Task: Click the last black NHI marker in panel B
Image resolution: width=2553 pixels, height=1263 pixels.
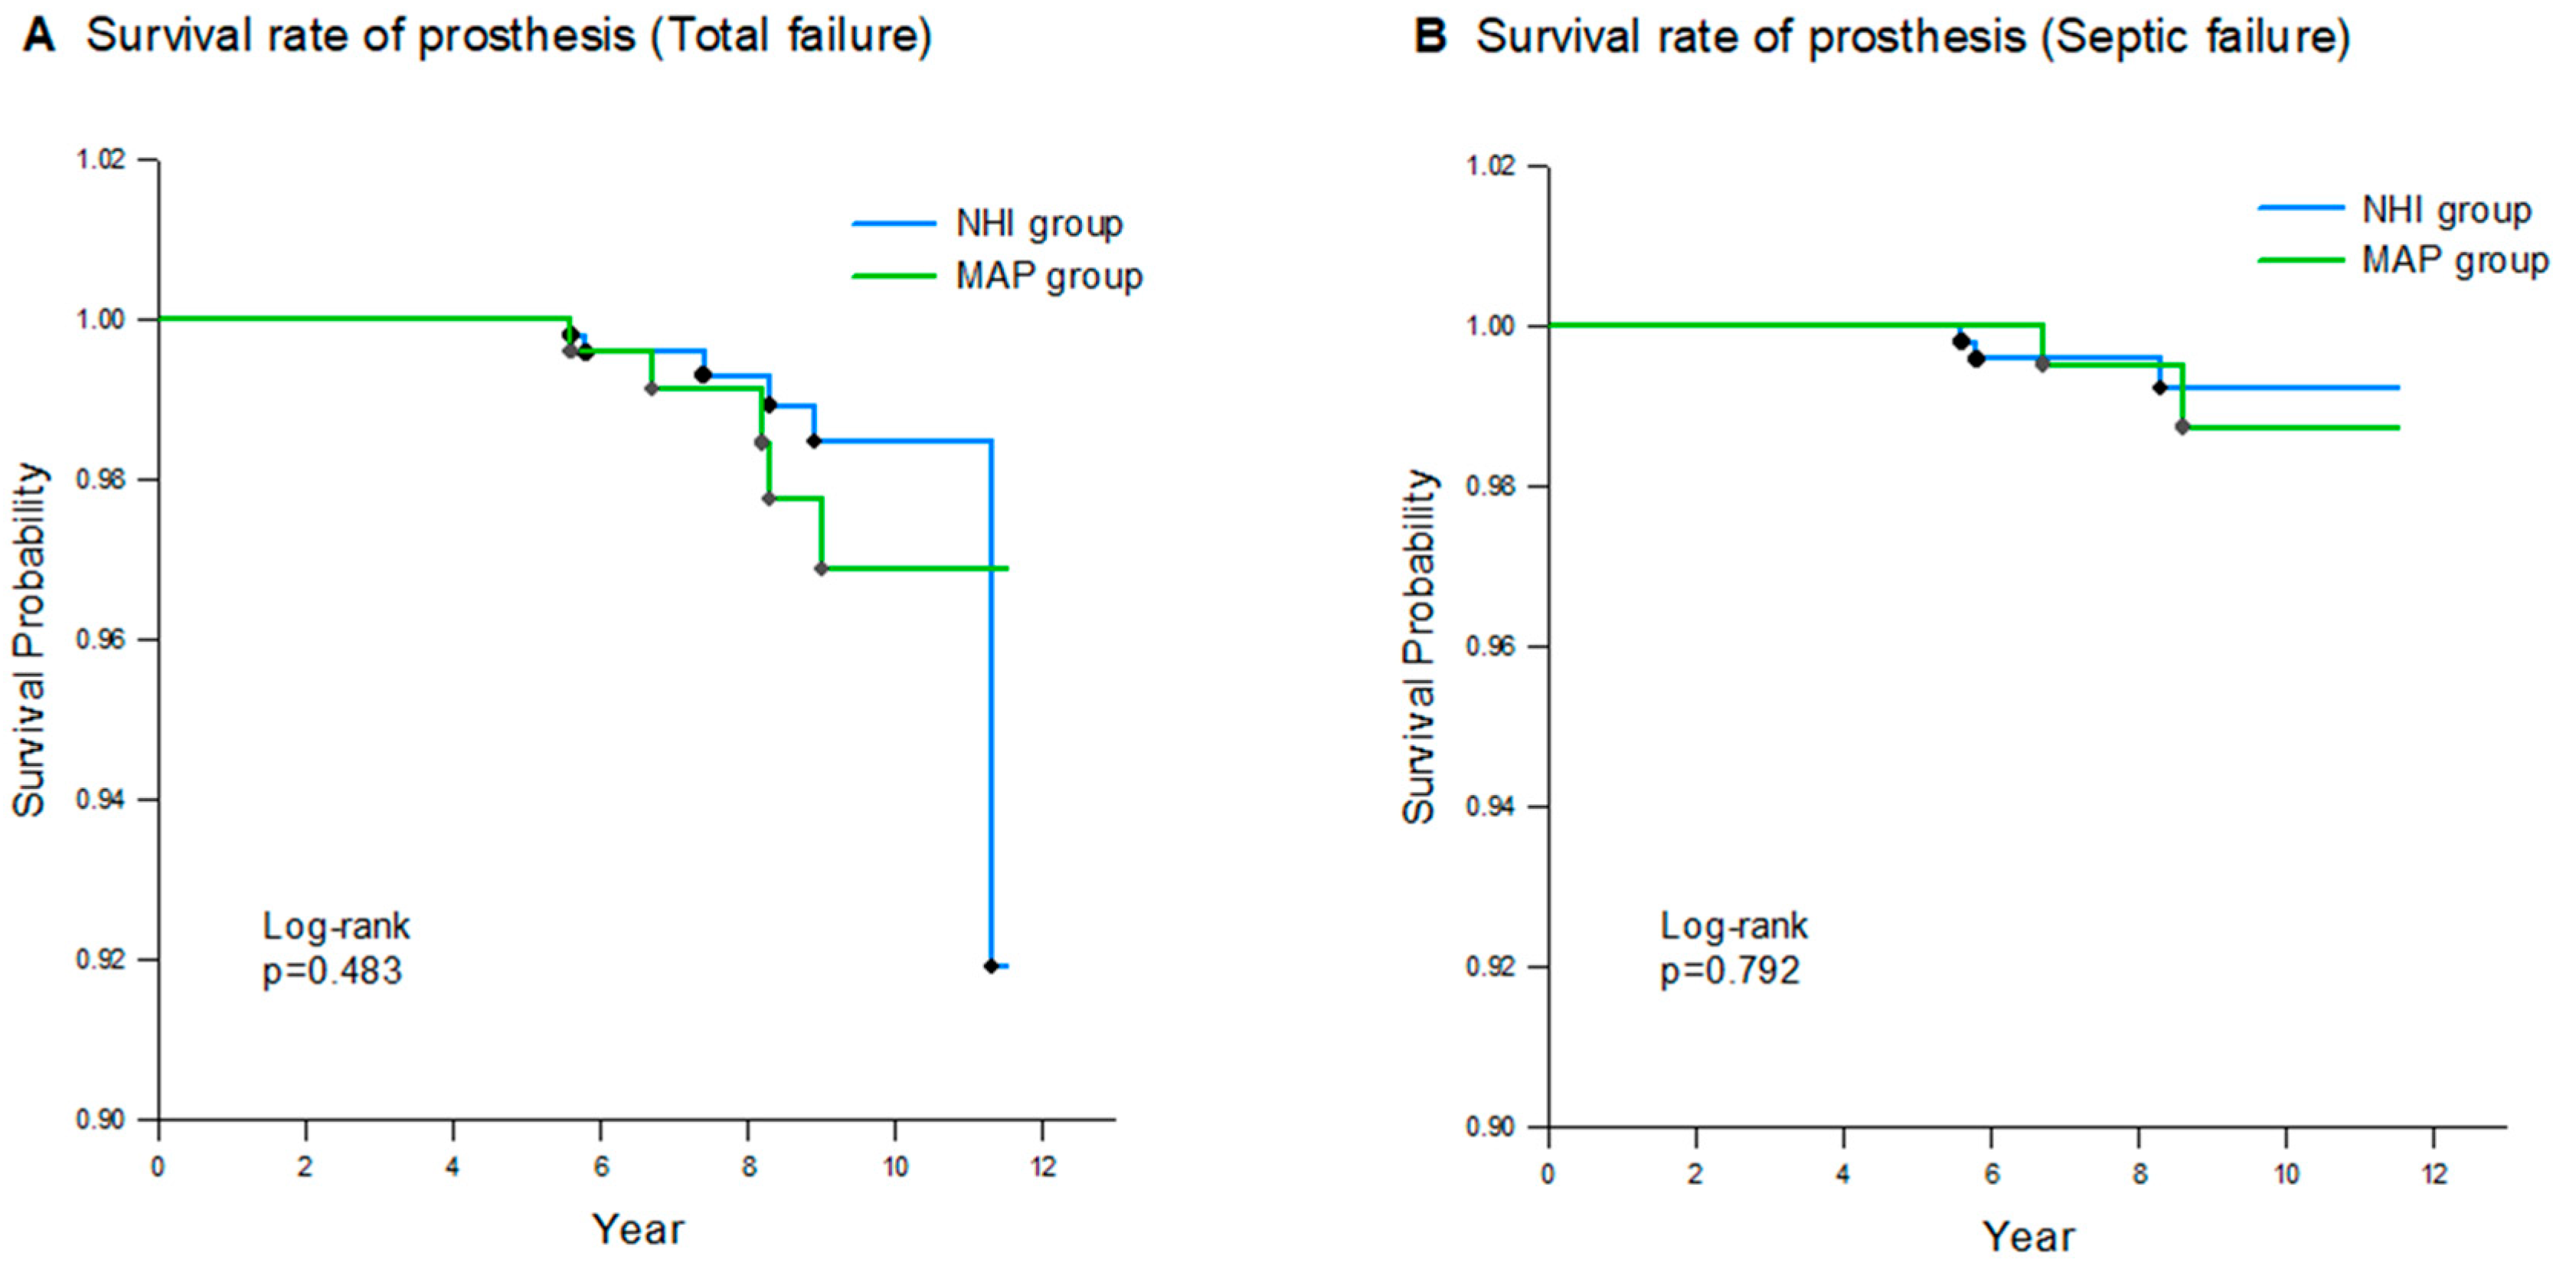Action: tap(2160, 387)
